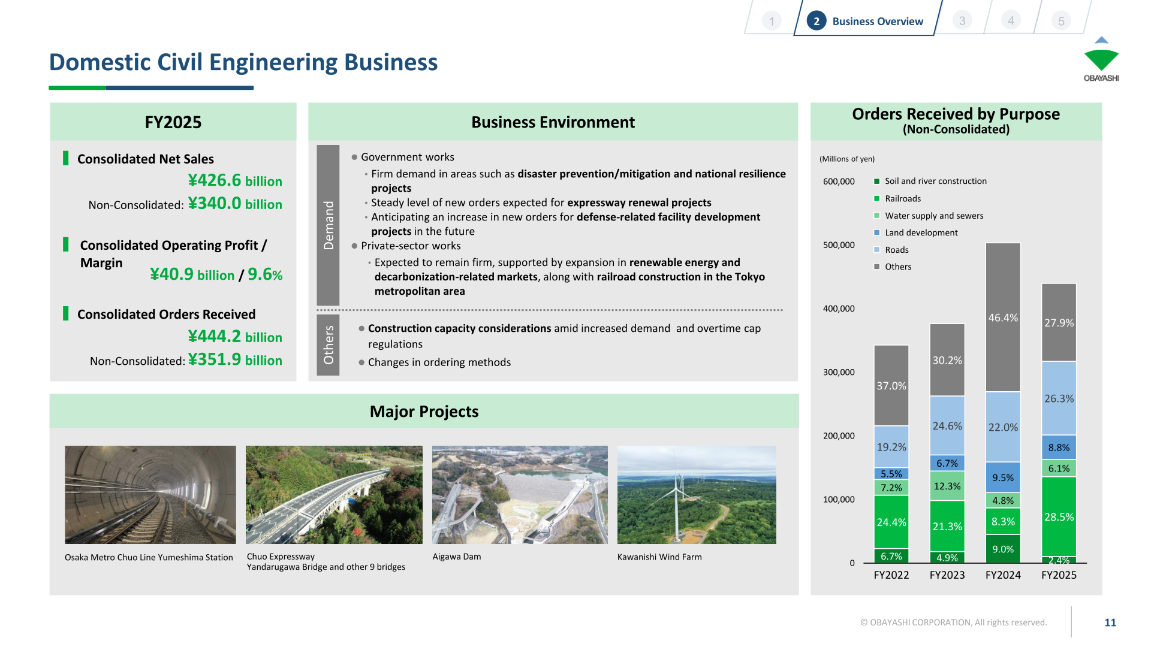Click the Kawanishi Wind Farm caption
Viewport: 1151px width, 647px height.
659,557
